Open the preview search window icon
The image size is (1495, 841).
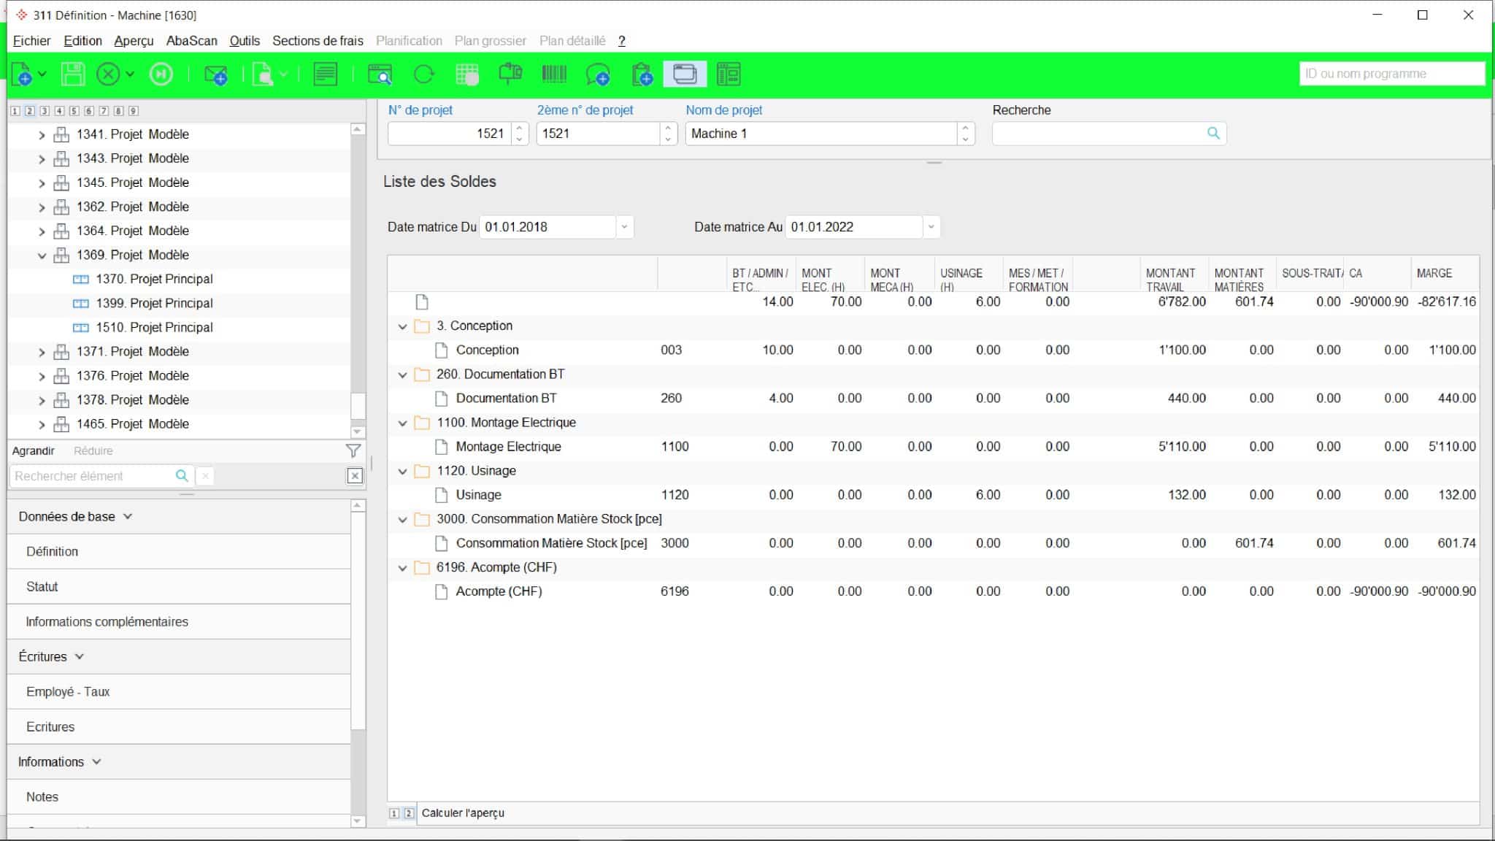point(380,74)
